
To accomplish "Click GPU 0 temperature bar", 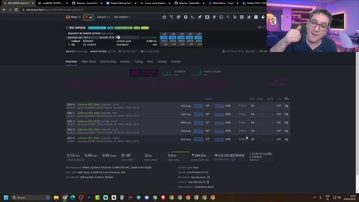I will (198, 106).
